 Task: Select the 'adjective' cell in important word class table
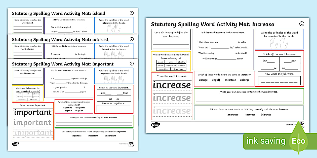pos(36,94)
